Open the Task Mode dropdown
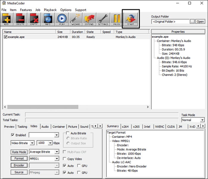208x179 pixels. [x=202, y=120]
